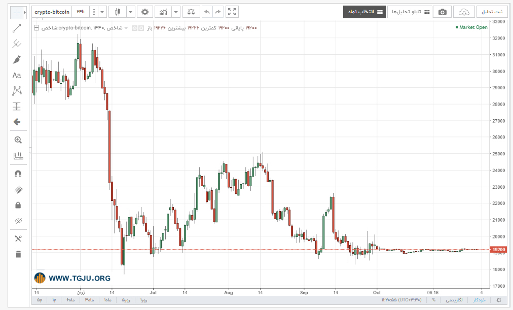This screenshot has height=310, width=513.
Task: Open chart settings gear in top toolbar
Action: pyautogui.click(x=145, y=12)
